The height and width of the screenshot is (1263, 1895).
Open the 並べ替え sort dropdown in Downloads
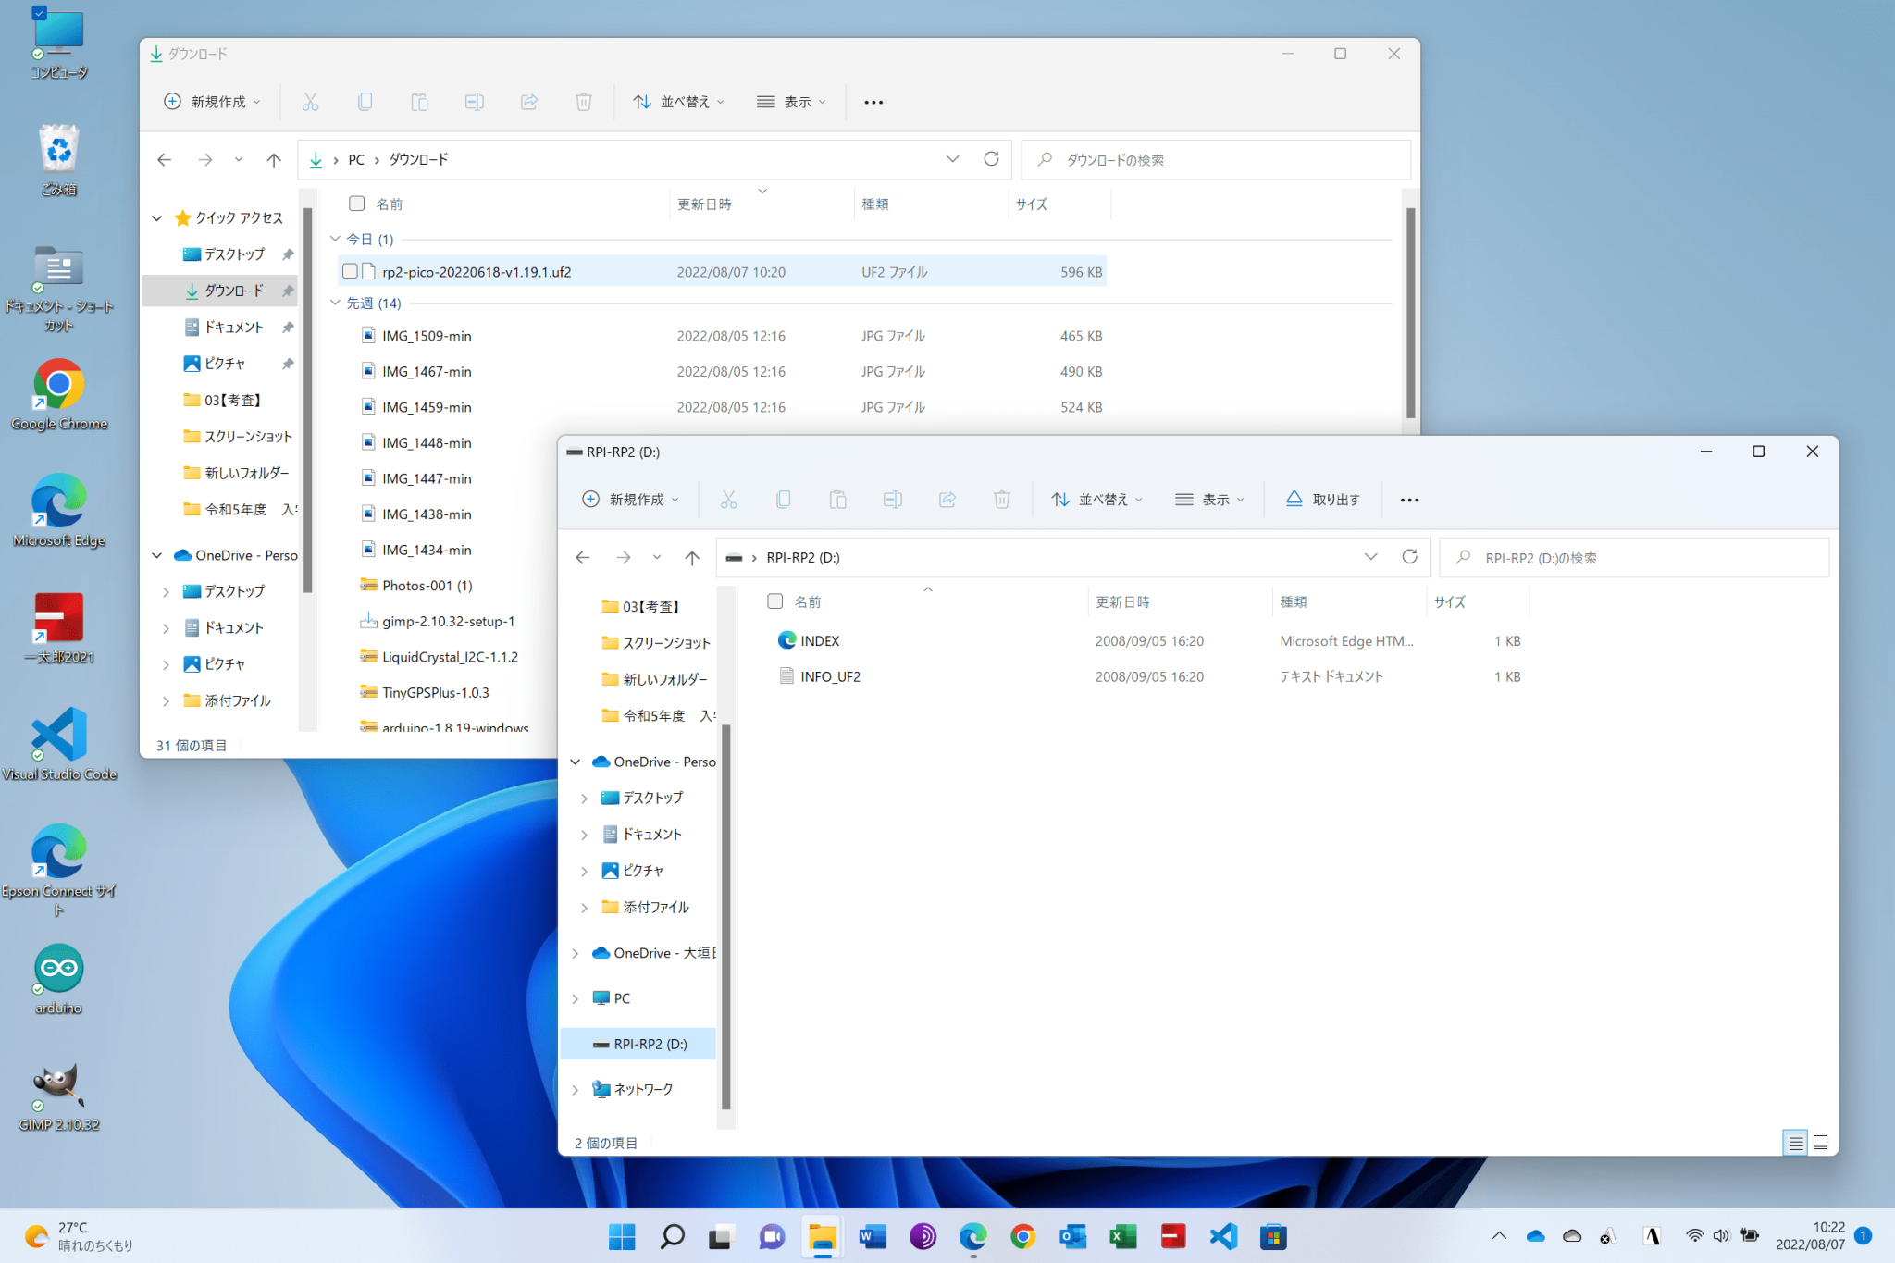click(678, 102)
